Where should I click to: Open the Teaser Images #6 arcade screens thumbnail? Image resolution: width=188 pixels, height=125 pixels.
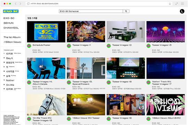click(x=126, y=68)
